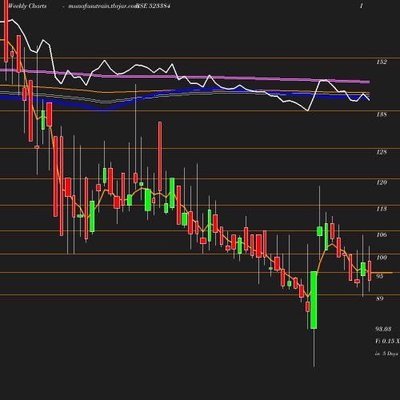Screen dimensions: 400x400
Task: Click the "93.03" last price value
Action: [383, 329]
